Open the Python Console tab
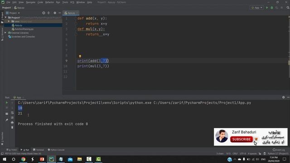The height and width of the screenshot is (163, 290). (56, 150)
